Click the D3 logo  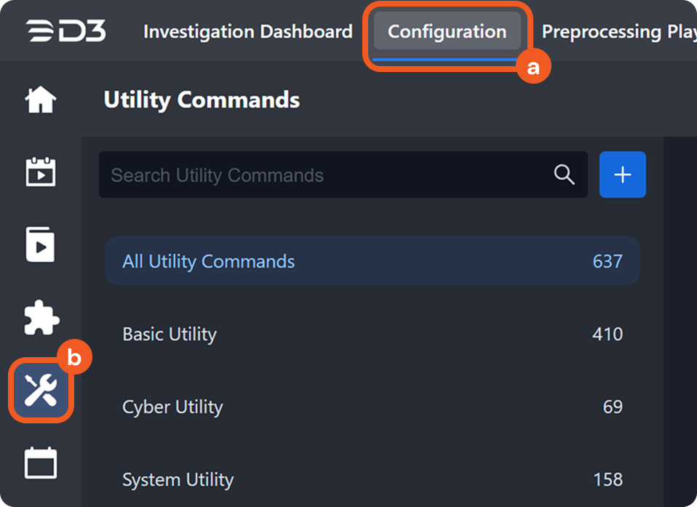[65, 31]
